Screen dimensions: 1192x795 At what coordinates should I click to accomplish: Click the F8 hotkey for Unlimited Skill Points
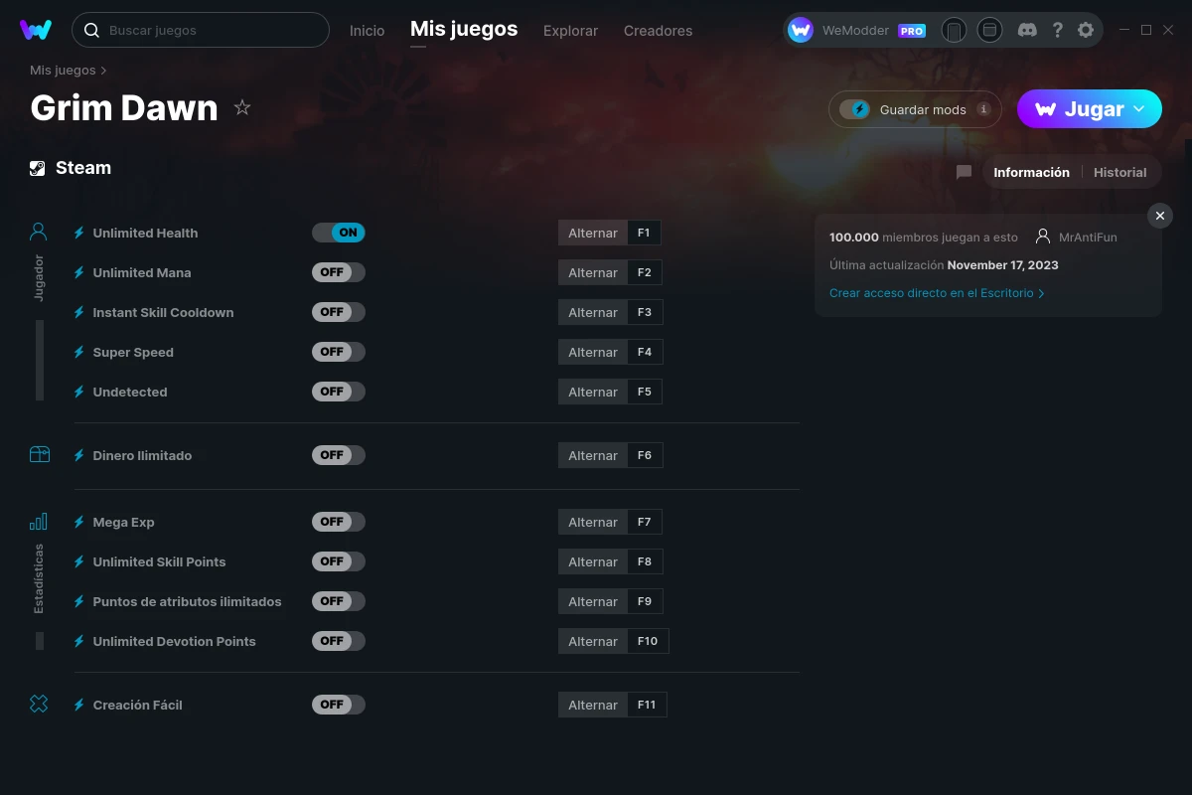pyautogui.click(x=645, y=561)
